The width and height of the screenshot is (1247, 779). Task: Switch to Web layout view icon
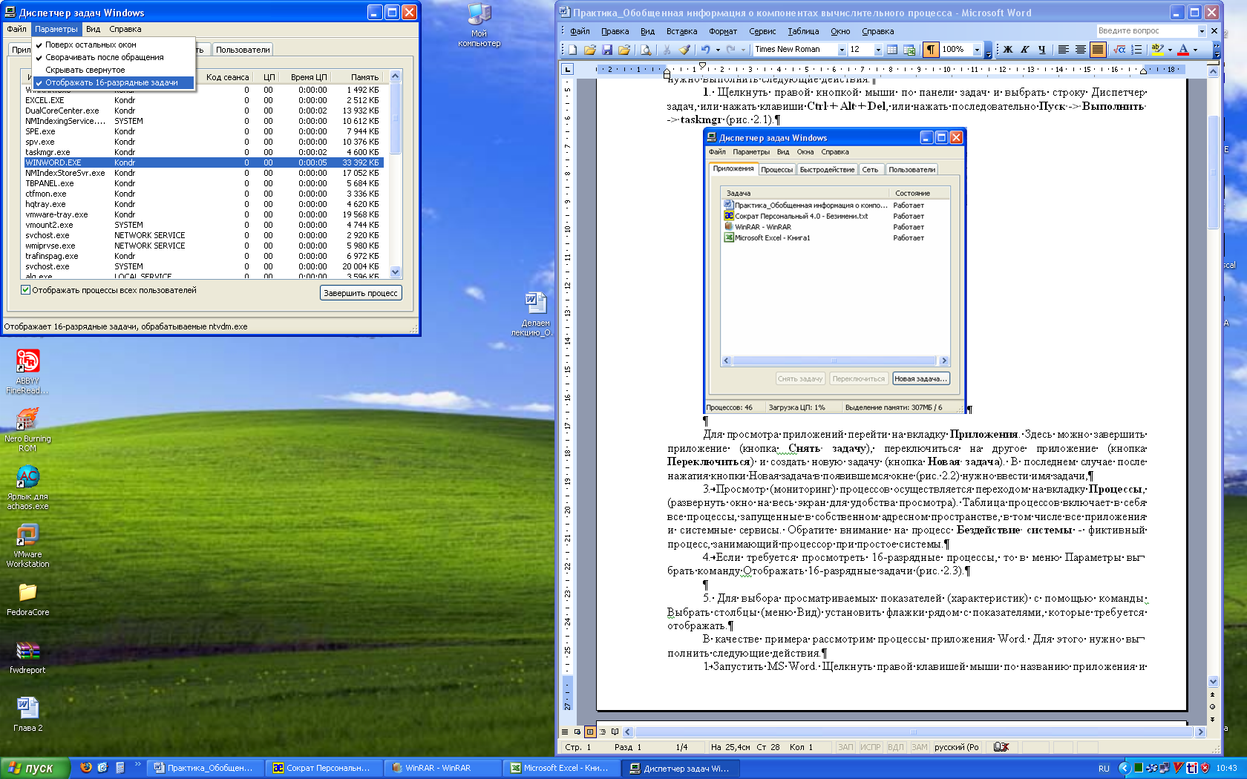577,732
